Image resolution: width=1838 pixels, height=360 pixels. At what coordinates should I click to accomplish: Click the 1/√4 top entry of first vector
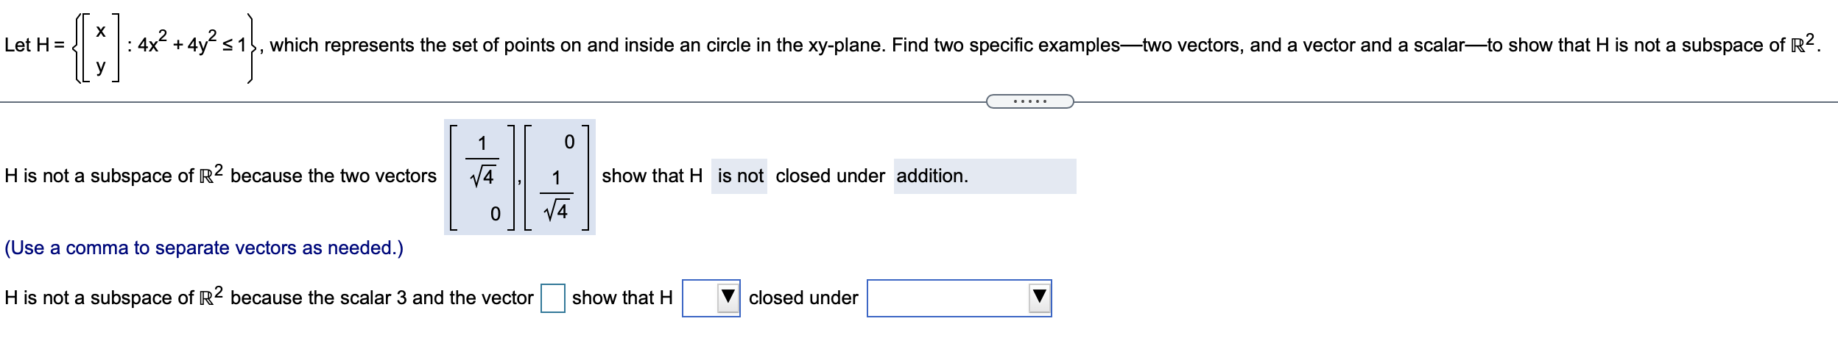(x=482, y=160)
